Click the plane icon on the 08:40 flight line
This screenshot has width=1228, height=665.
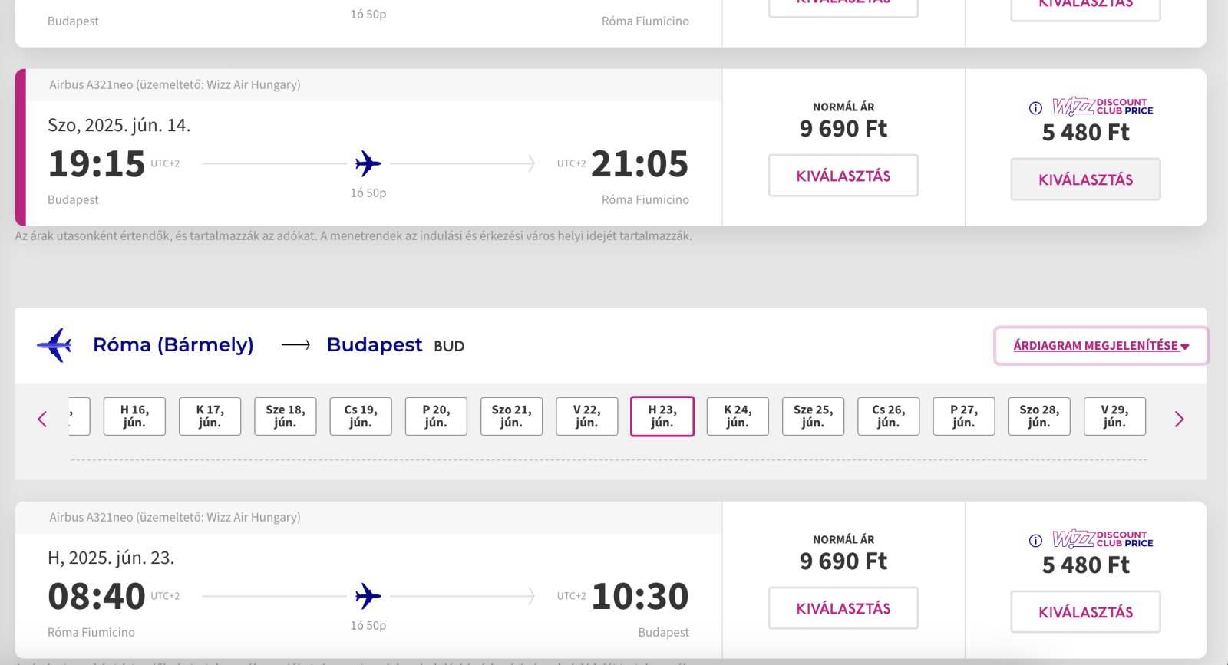368,596
